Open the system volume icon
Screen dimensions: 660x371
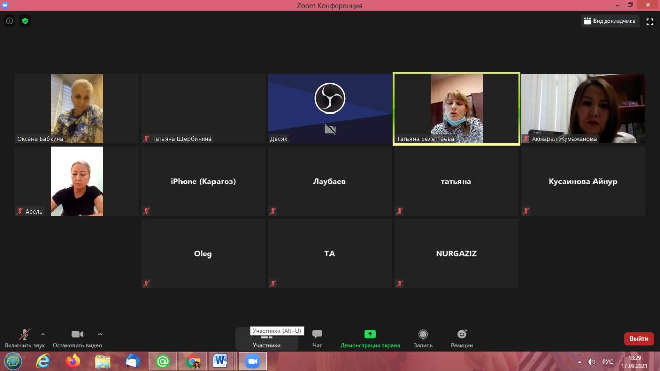pyautogui.click(x=591, y=362)
